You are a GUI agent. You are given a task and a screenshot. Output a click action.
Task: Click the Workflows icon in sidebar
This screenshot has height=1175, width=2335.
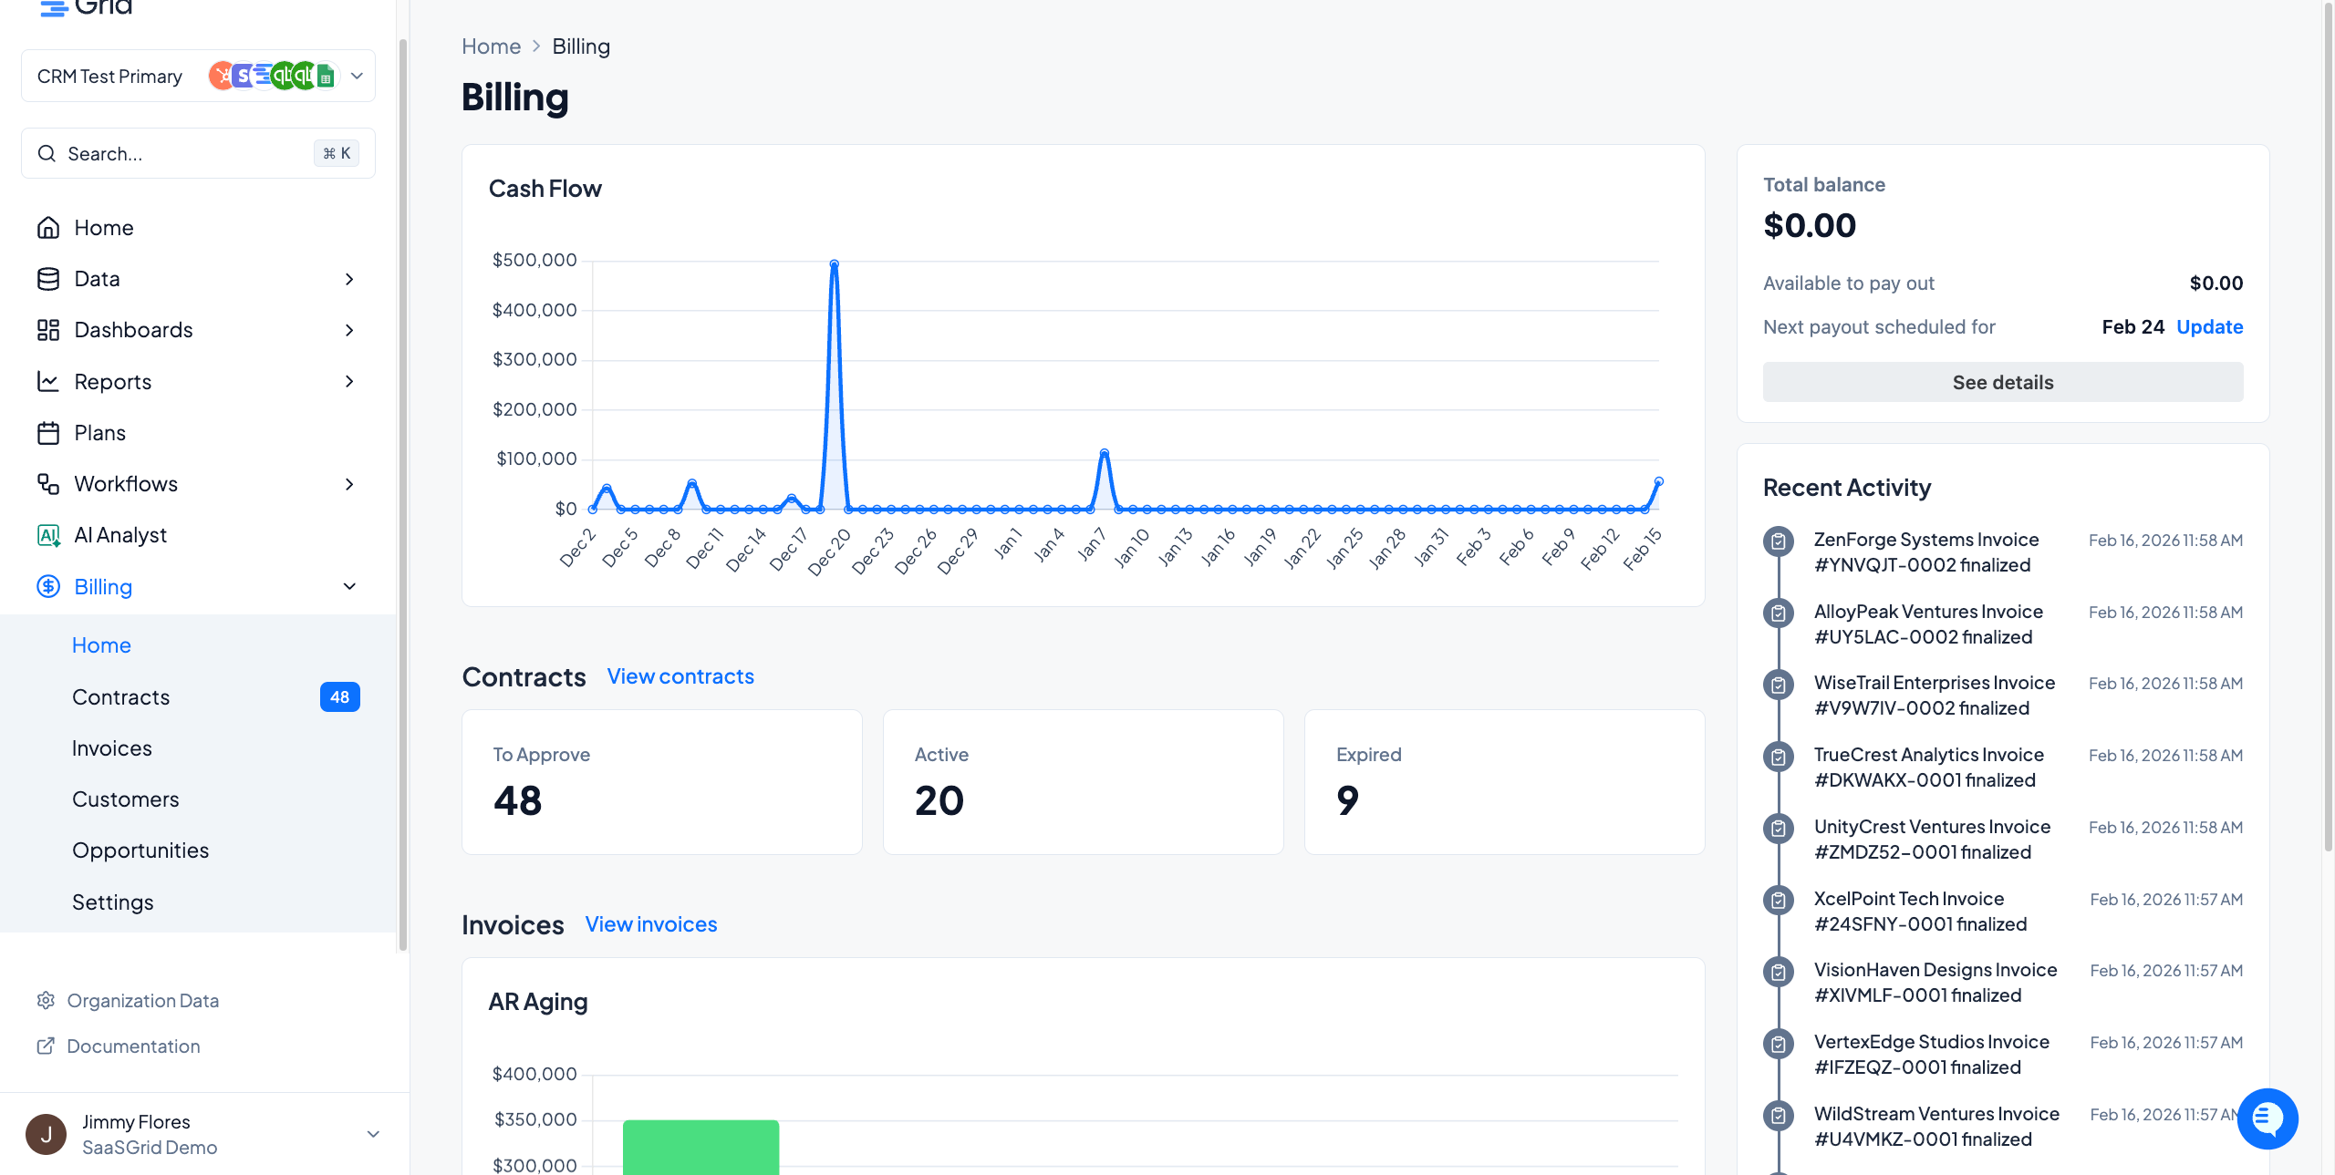[48, 484]
